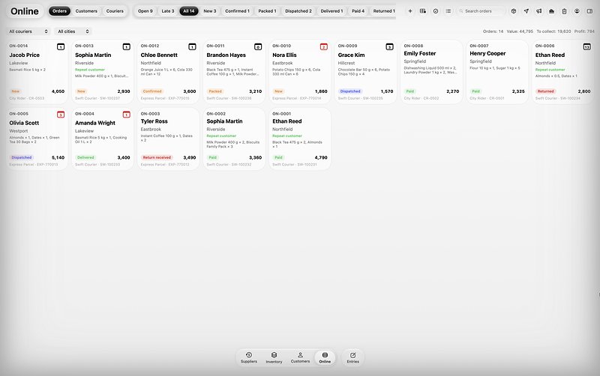Filter orders by Returned 1
This screenshot has height=376, width=600.
384,11
